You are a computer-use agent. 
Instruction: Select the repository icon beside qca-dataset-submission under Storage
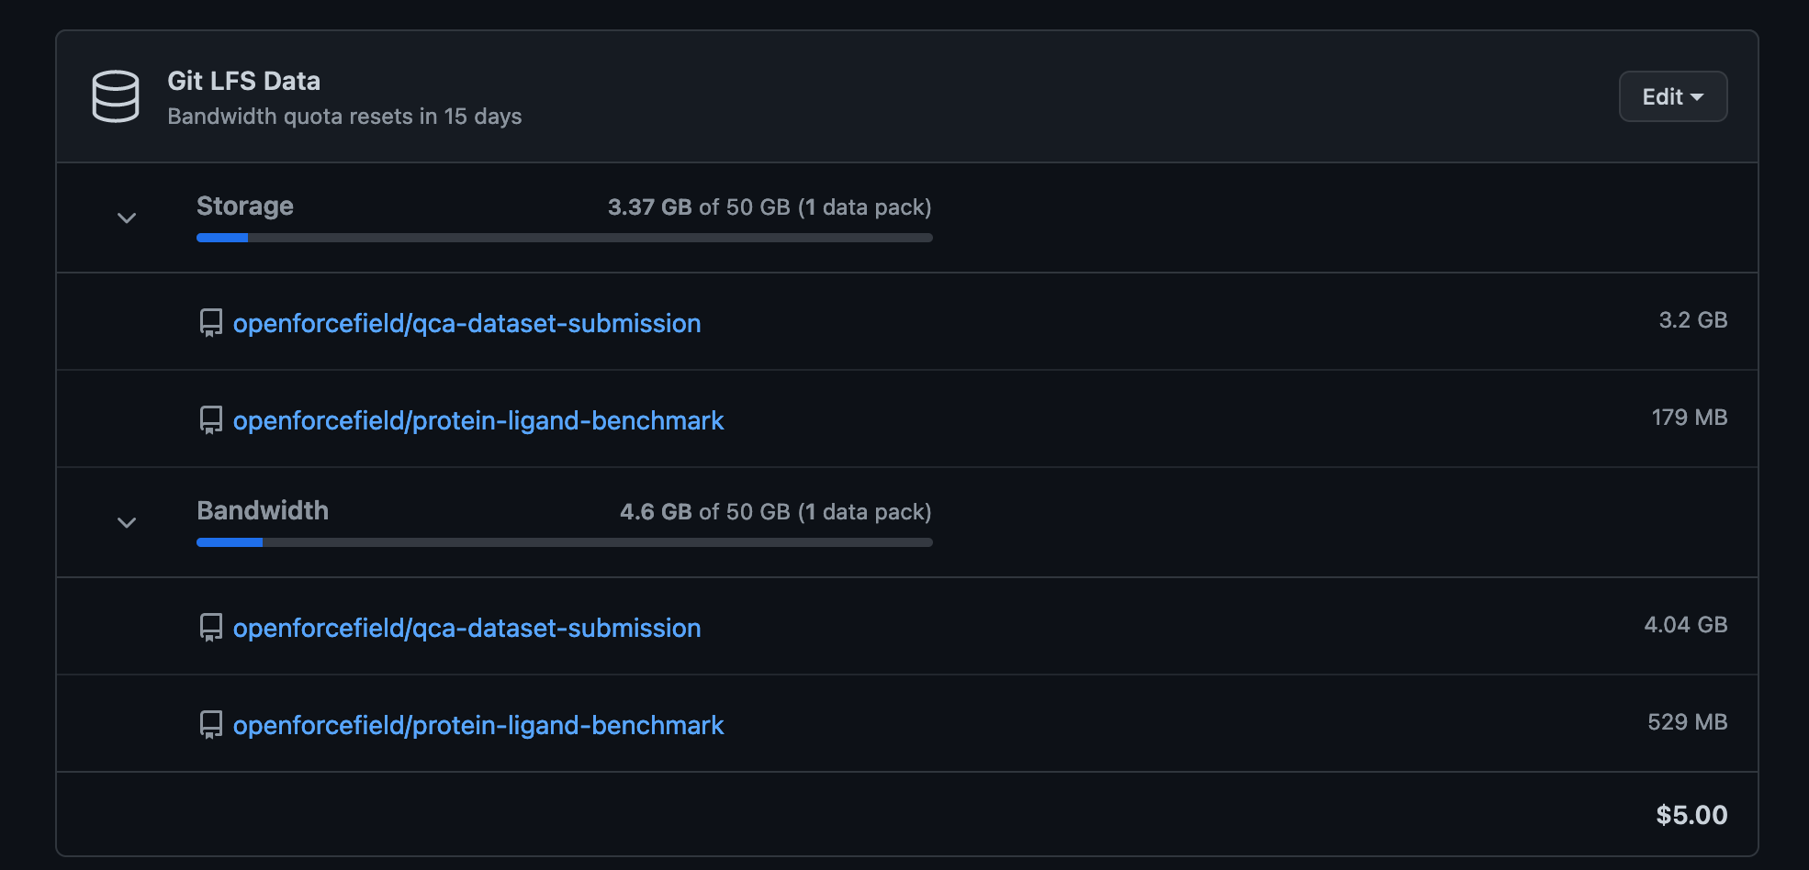click(x=212, y=322)
